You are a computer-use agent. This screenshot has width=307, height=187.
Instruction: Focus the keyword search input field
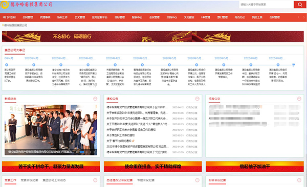pos(266,5)
